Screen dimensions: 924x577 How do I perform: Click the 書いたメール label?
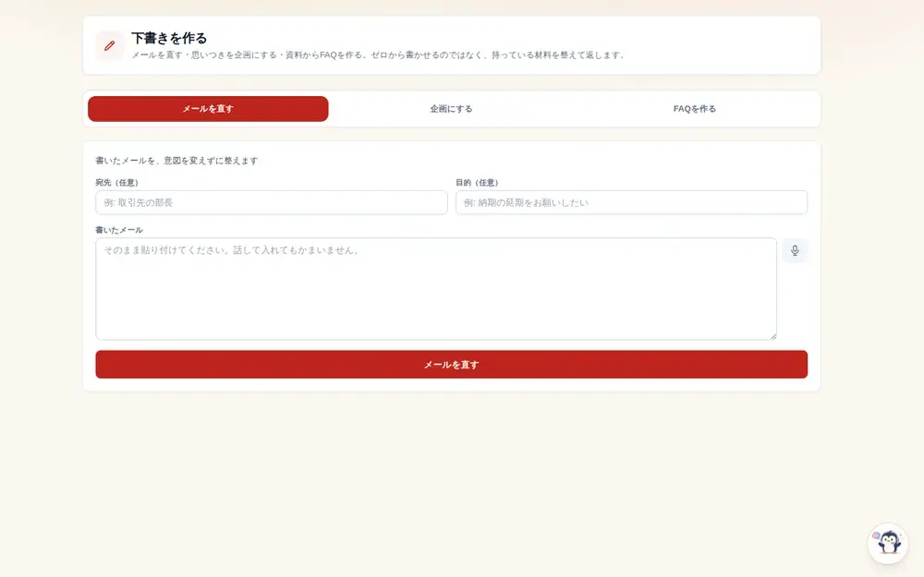pyautogui.click(x=119, y=230)
